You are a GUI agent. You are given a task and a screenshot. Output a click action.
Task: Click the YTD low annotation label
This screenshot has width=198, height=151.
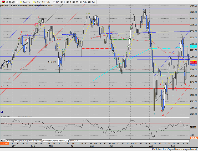(52, 62)
